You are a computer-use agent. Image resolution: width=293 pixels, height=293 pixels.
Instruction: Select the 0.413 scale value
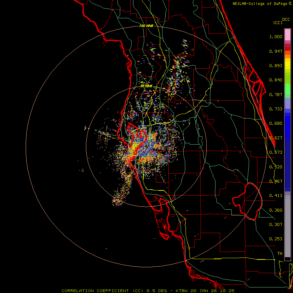pyautogui.click(x=276, y=196)
